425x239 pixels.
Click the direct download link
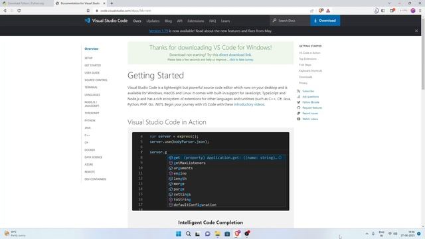tap(235, 54)
